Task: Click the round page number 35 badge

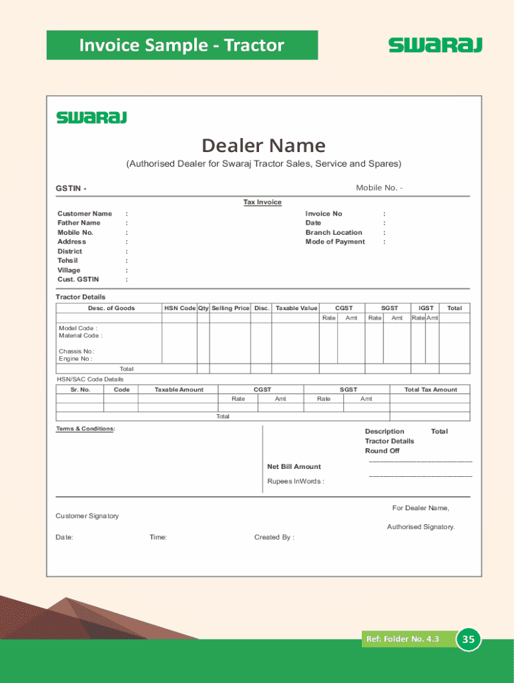Action: click(469, 640)
